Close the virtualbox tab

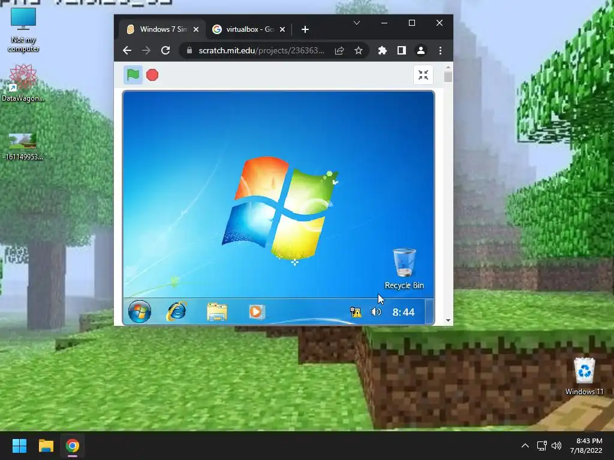pos(282,29)
